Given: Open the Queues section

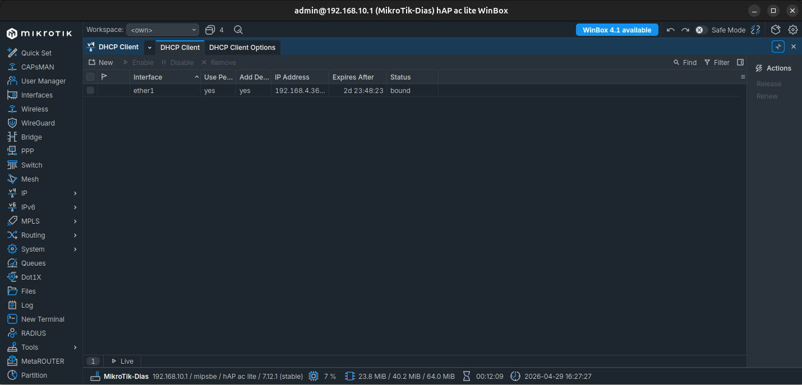Looking at the screenshot, I should [33, 263].
